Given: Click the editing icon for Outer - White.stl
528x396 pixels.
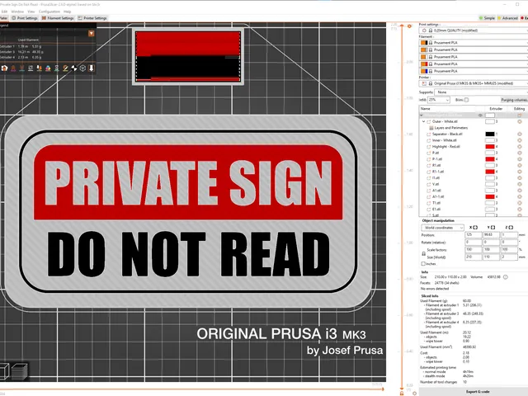Looking at the screenshot, I should [x=520, y=121].
